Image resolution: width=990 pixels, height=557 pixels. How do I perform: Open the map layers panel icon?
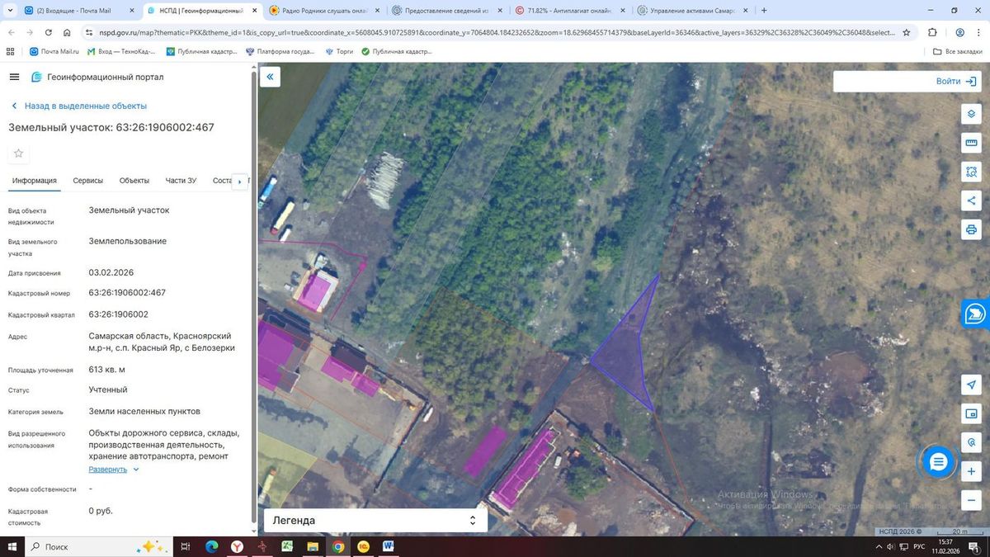coord(971,114)
